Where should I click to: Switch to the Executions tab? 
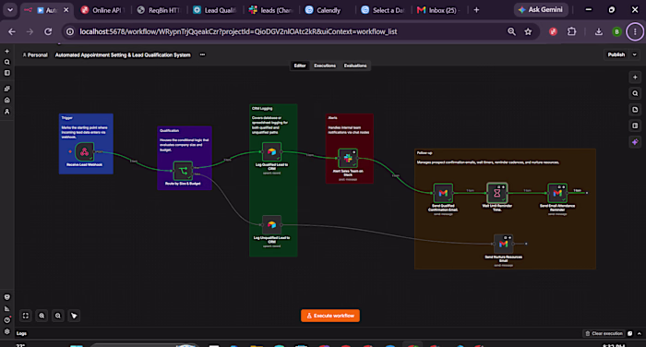[325, 66]
